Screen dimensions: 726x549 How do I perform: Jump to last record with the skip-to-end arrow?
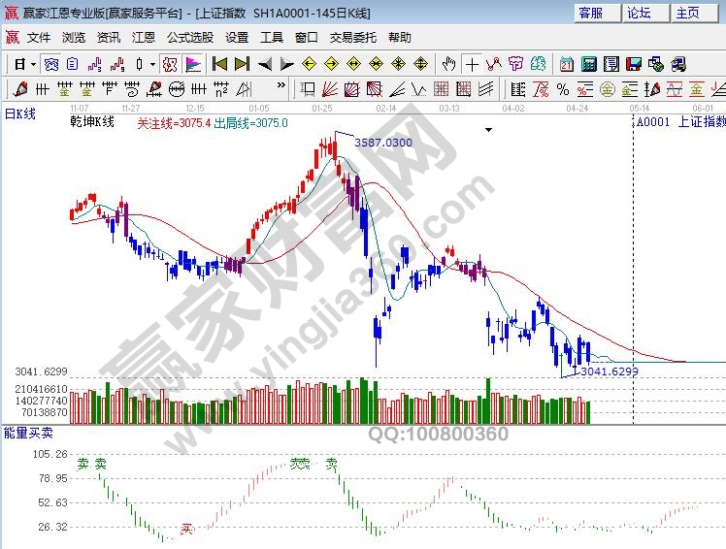click(x=241, y=64)
